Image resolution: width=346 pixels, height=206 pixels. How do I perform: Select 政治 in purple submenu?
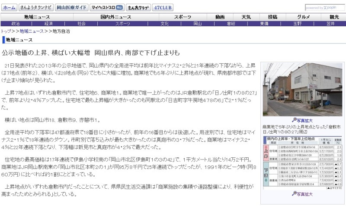tap(16, 24)
